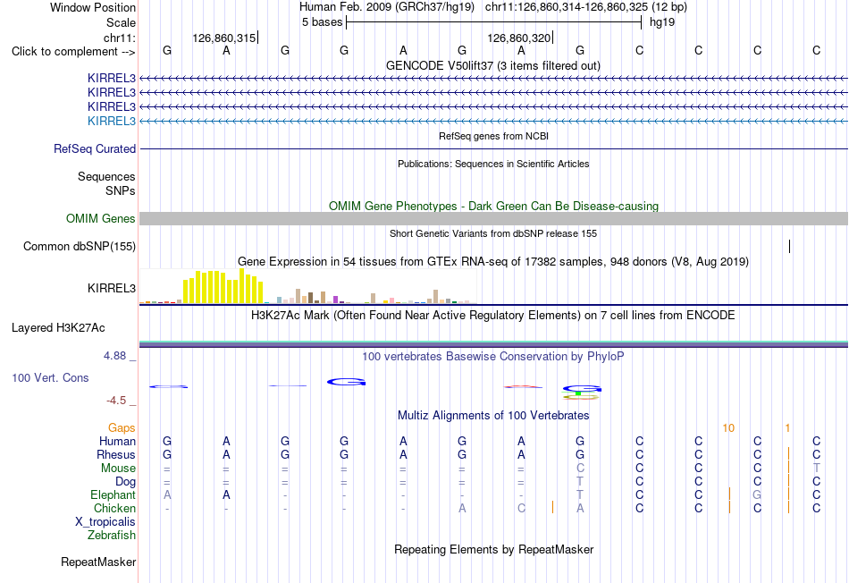Click the Chicken row faded 'C' base
The image size is (849, 583).
coord(521,508)
